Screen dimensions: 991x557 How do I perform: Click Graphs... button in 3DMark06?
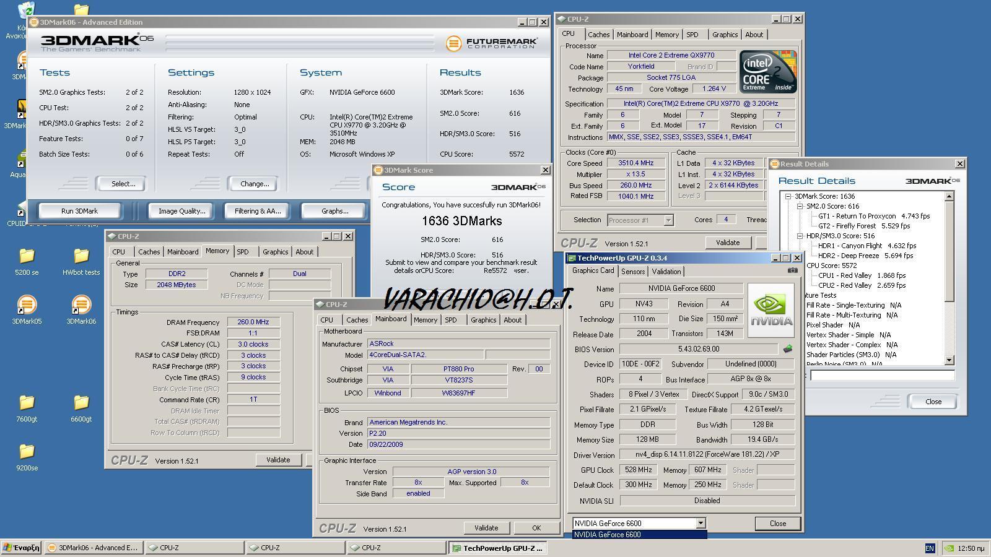(x=334, y=211)
